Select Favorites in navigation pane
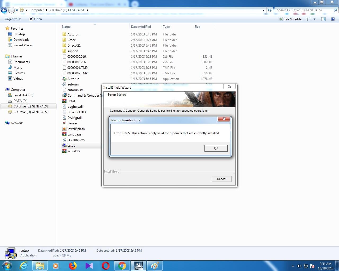Image resolution: width=339 pixels, height=271 pixels. (x=17, y=29)
